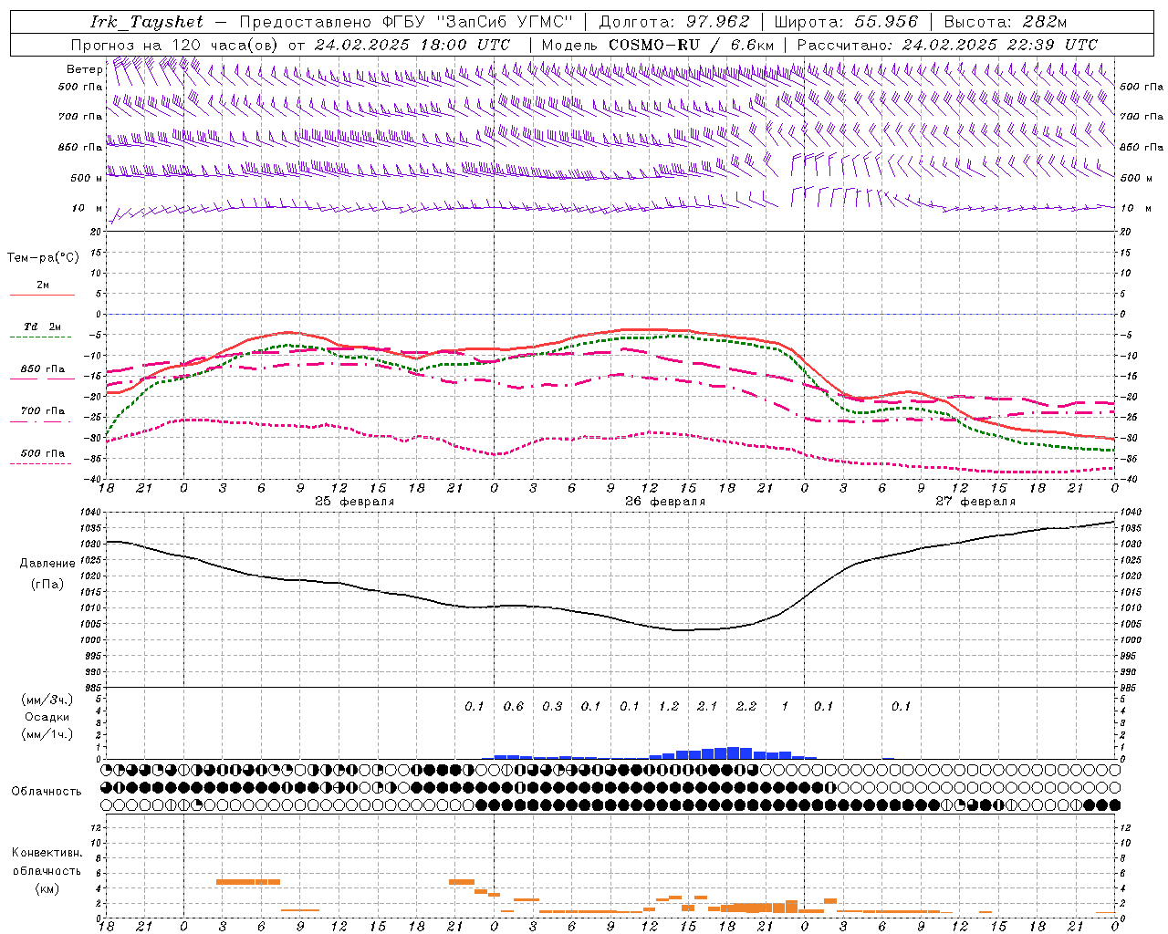This screenshot has height=934, width=1168.
Task: Click the Ветер label of wind panel
Action: tap(85, 69)
